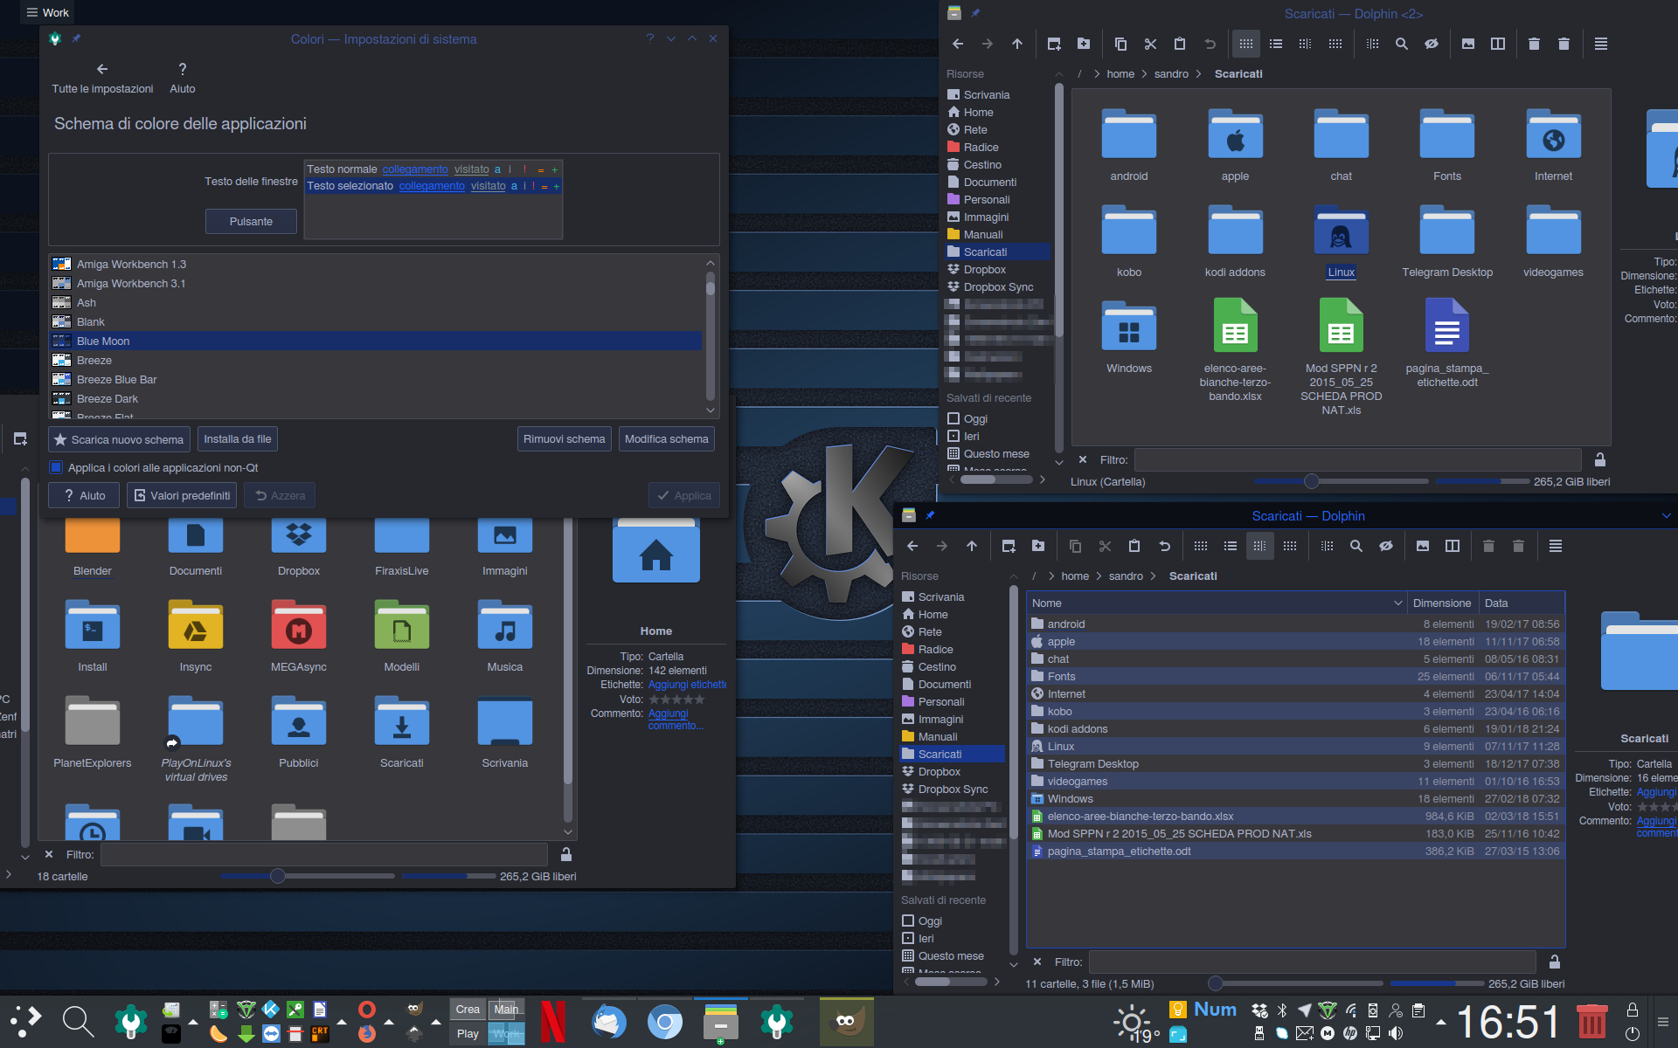Select pagina_stampa_etichette.odt row in details view

coord(1295,851)
